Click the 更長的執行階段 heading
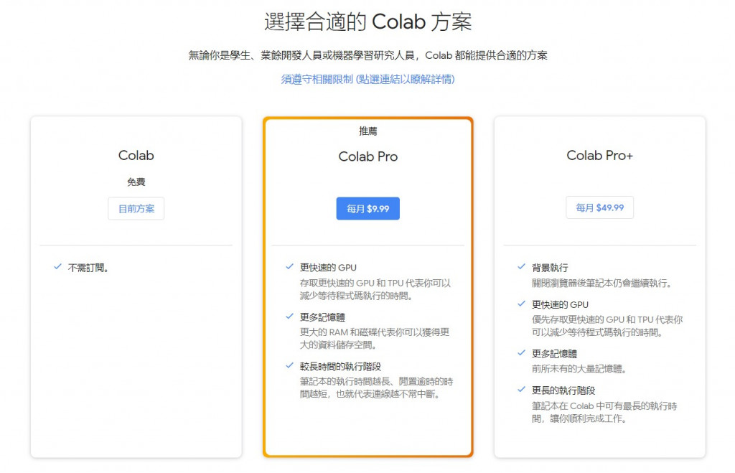735x473 pixels. pyautogui.click(x=563, y=390)
